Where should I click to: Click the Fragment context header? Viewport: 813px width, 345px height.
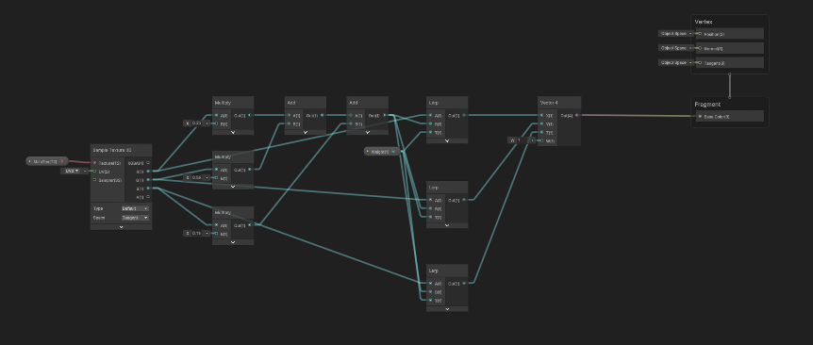pos(707,104)
